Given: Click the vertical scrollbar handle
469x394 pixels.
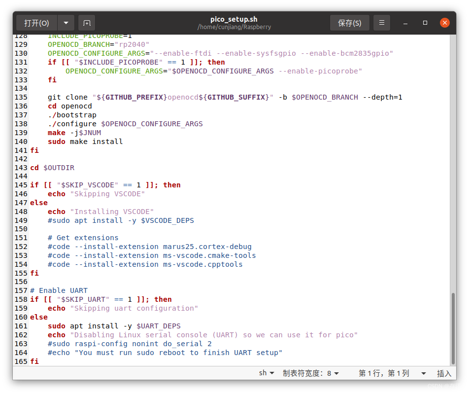Looking at the screenshot, I should pyautogui.click(x=454, y=325).
